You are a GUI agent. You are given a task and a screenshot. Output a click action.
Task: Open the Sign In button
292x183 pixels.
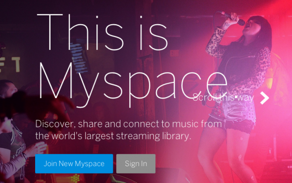click(x=136, y=163)
